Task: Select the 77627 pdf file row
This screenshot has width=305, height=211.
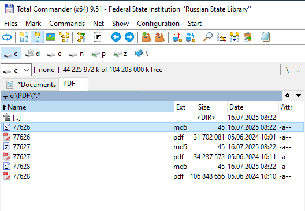Action: pos(152,157)
